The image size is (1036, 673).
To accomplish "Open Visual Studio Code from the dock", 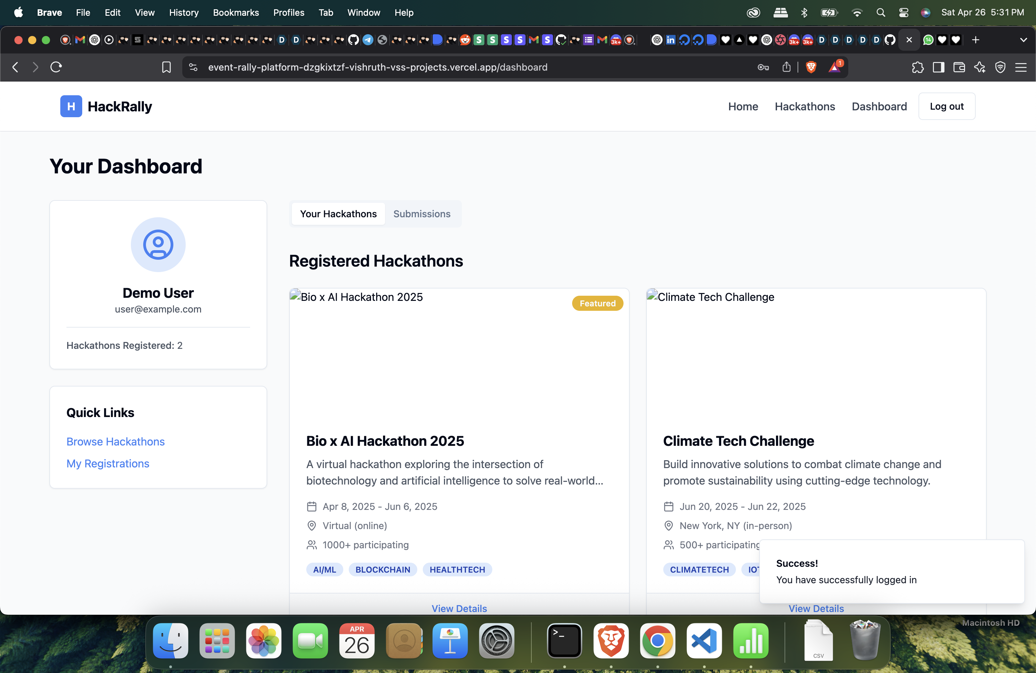I will (x=704, y=641).
